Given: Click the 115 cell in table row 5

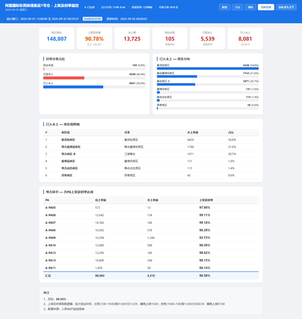Looking at the screenshot, I should 190,168.
